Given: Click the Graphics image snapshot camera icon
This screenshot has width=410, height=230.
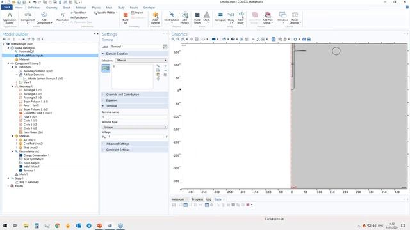Looking at the screenshot, I should [x=304, y=39].
